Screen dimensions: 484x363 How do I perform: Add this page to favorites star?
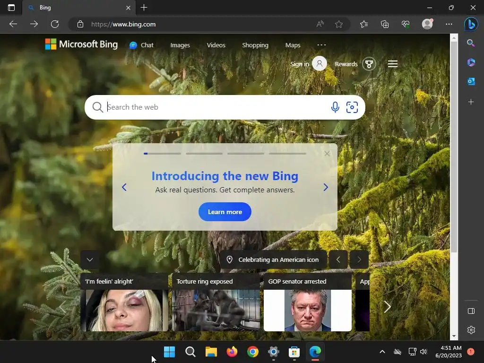[x=339, y=24]
